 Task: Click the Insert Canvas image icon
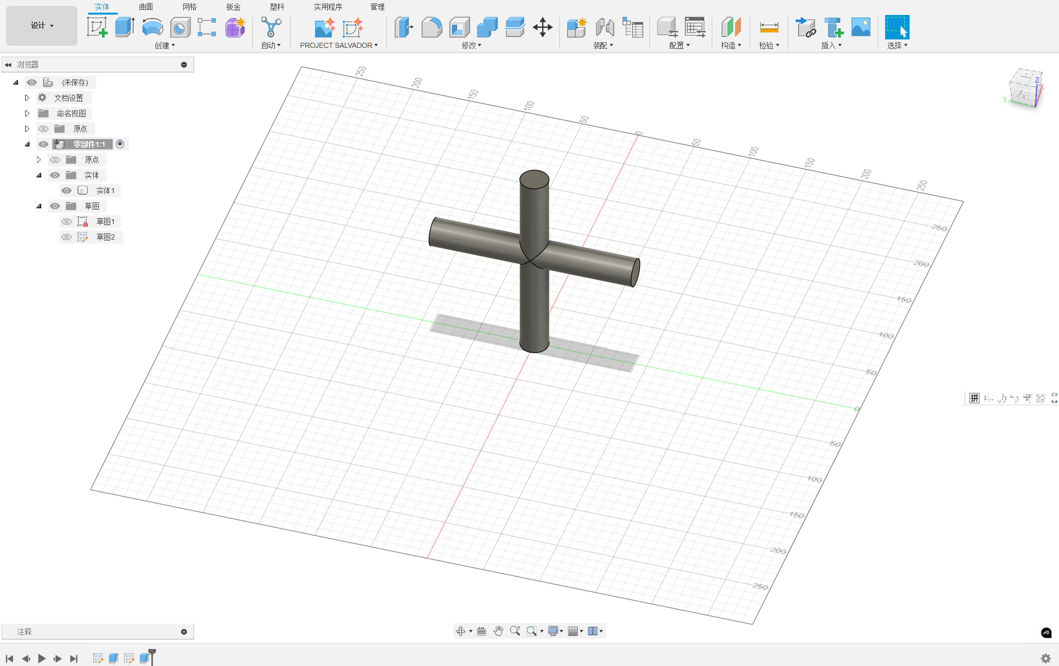pos(861,27)
